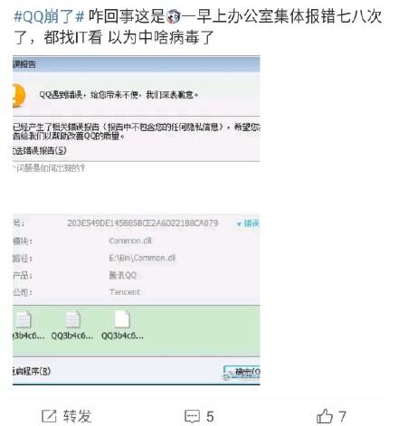Click the emoji in the post text

click(x=174, y=16)
